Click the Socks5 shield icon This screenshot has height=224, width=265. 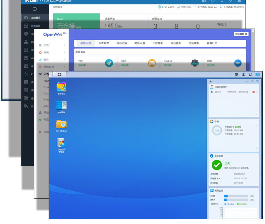195,63
